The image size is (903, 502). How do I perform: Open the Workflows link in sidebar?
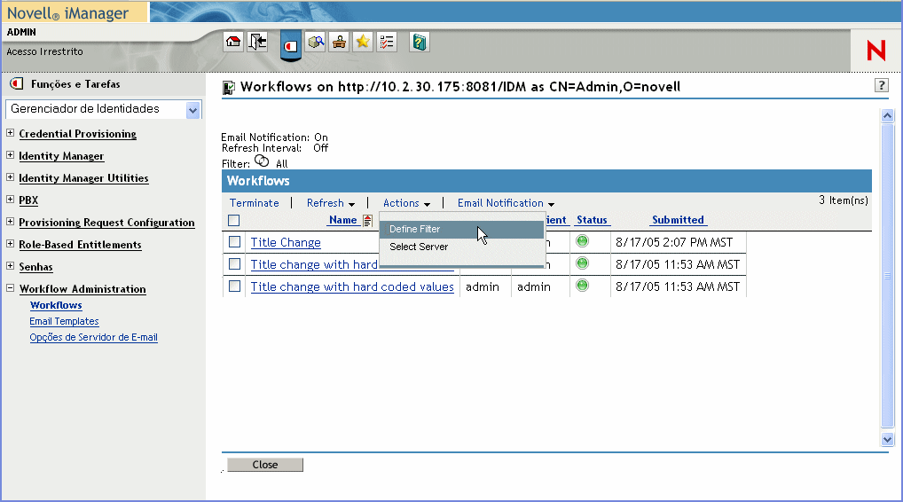click(56, 305)
